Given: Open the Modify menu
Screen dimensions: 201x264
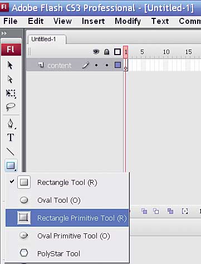Looking at the screenshot, I should (128, 21).
